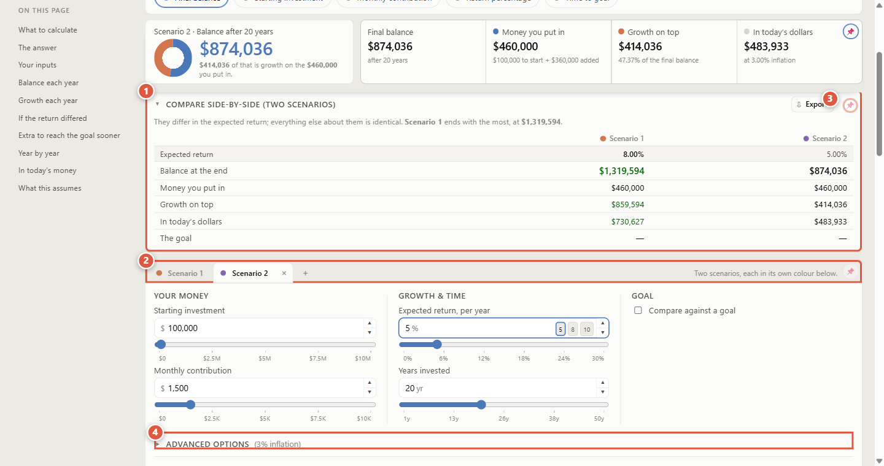Close the Scenario 2 tab with its ×

coord(284,273)
